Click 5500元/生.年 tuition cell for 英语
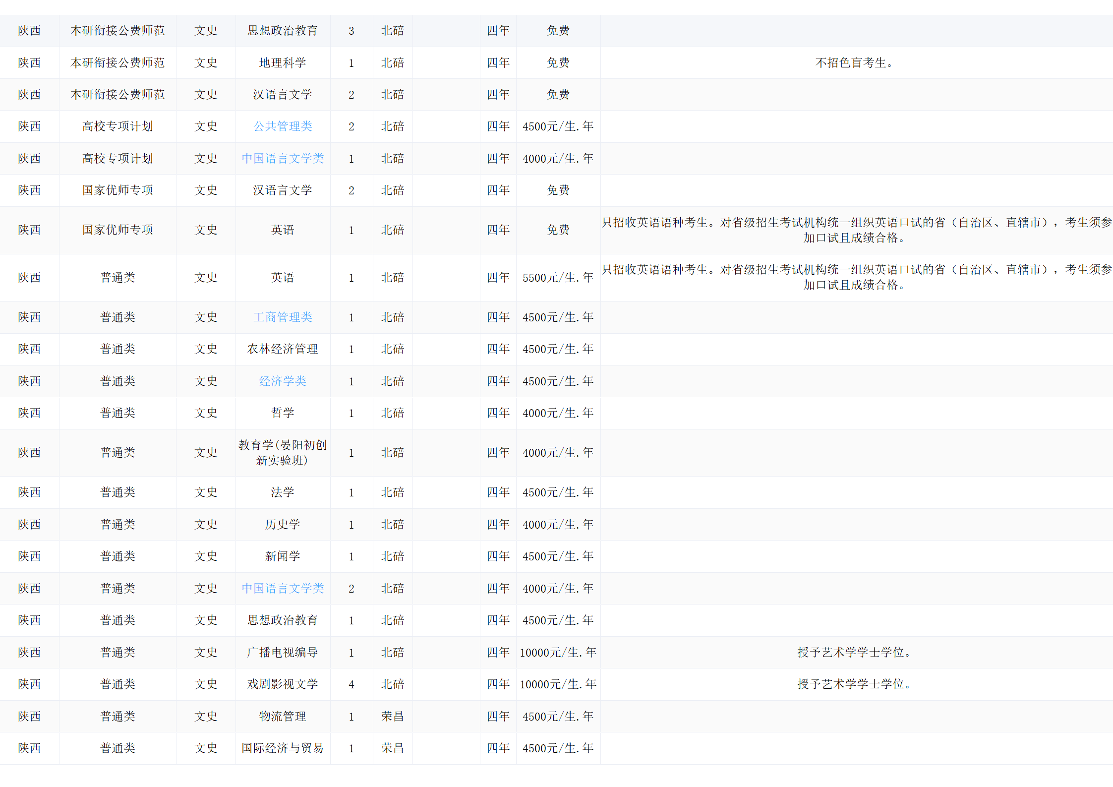 pos(558,278)
